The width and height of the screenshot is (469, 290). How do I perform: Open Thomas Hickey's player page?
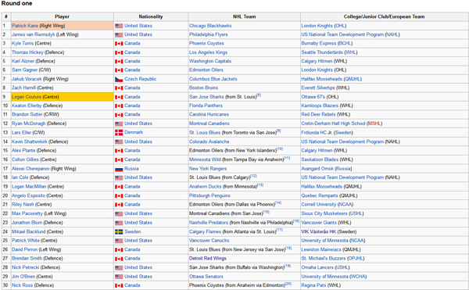click(27, 52)
